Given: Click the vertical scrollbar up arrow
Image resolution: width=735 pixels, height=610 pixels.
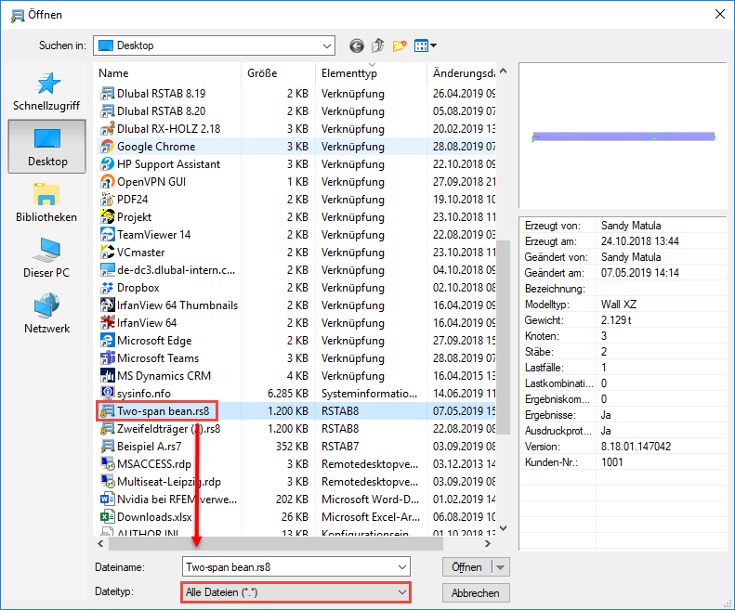Looking at the screenshot, I should pyautogui.click(x=504, y=71).
